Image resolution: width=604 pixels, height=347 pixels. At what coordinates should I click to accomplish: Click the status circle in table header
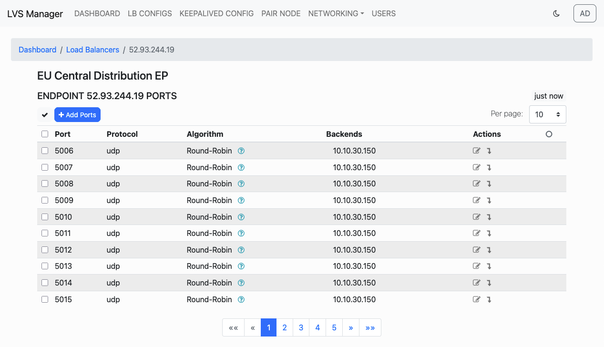click(x=549, y=134)
